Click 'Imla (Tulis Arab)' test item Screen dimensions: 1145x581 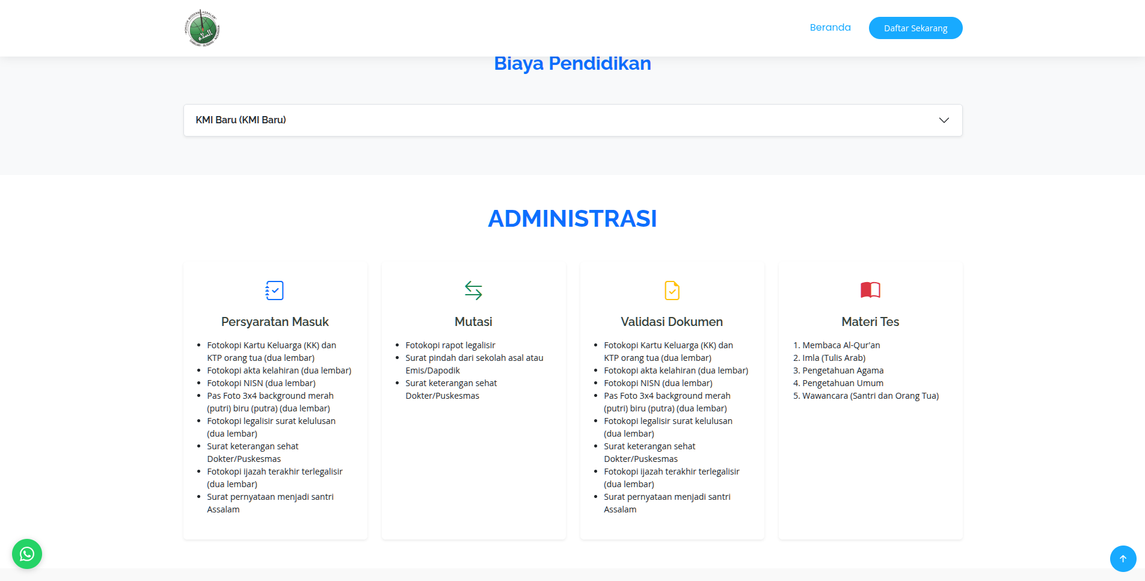(833, 358)
